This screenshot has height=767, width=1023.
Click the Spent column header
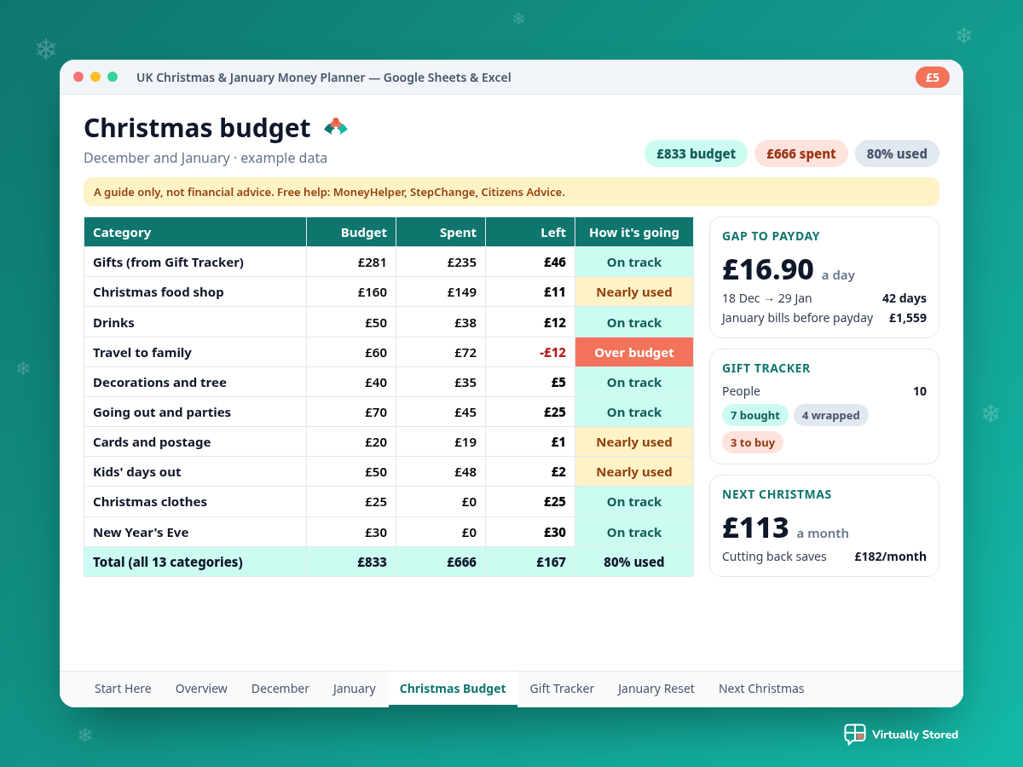(441, 232)
